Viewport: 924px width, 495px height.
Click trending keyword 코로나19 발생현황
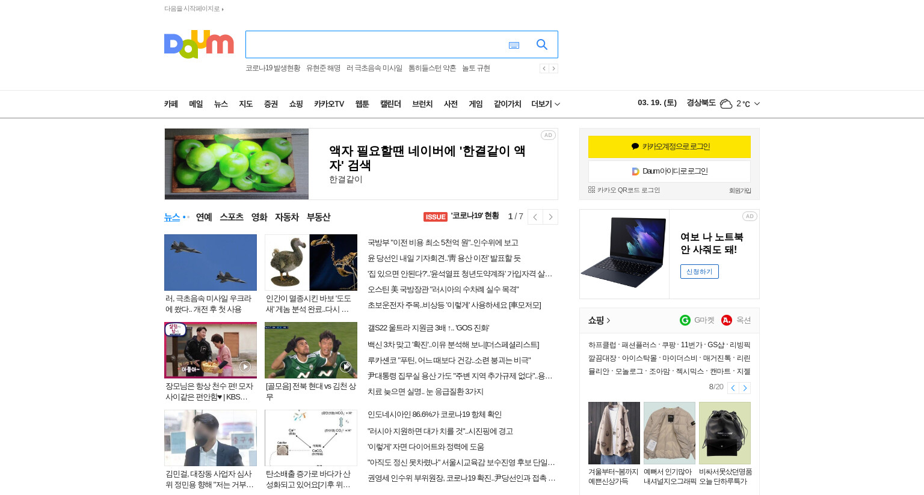tap(273, 68)
